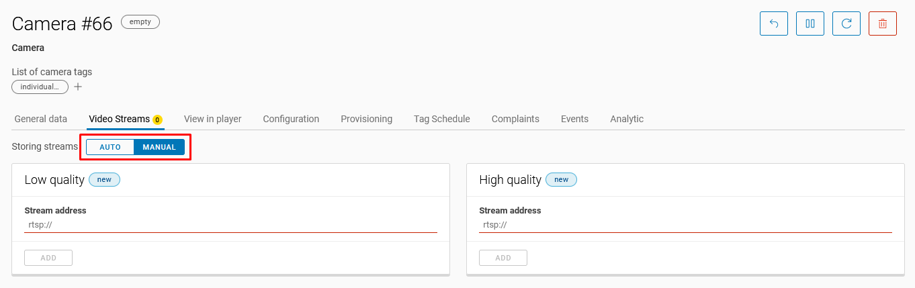
Task: Click the refresh icon button
Action: click(846, 23)
